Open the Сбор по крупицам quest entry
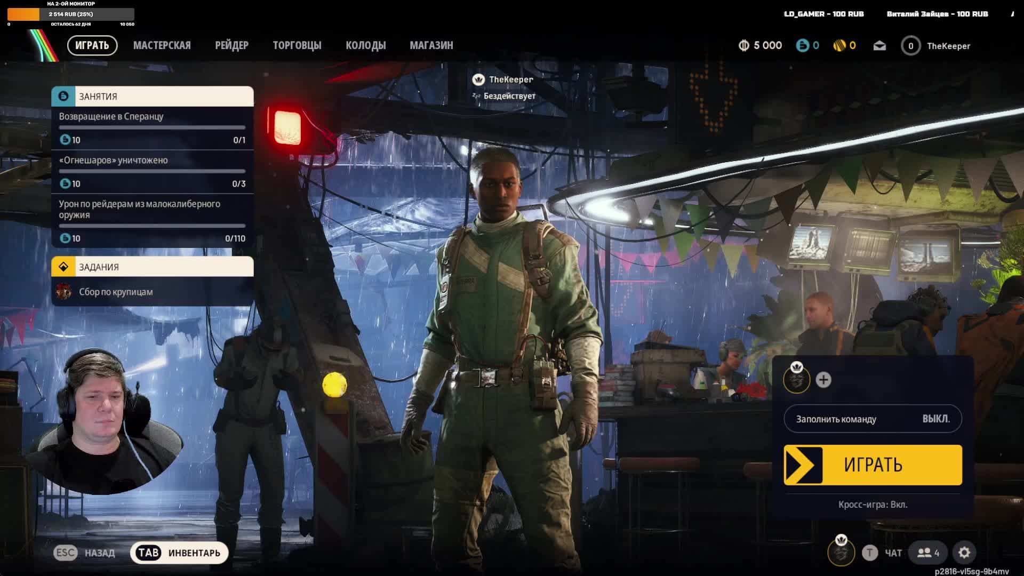1024x576 pixels. point(116,292)
